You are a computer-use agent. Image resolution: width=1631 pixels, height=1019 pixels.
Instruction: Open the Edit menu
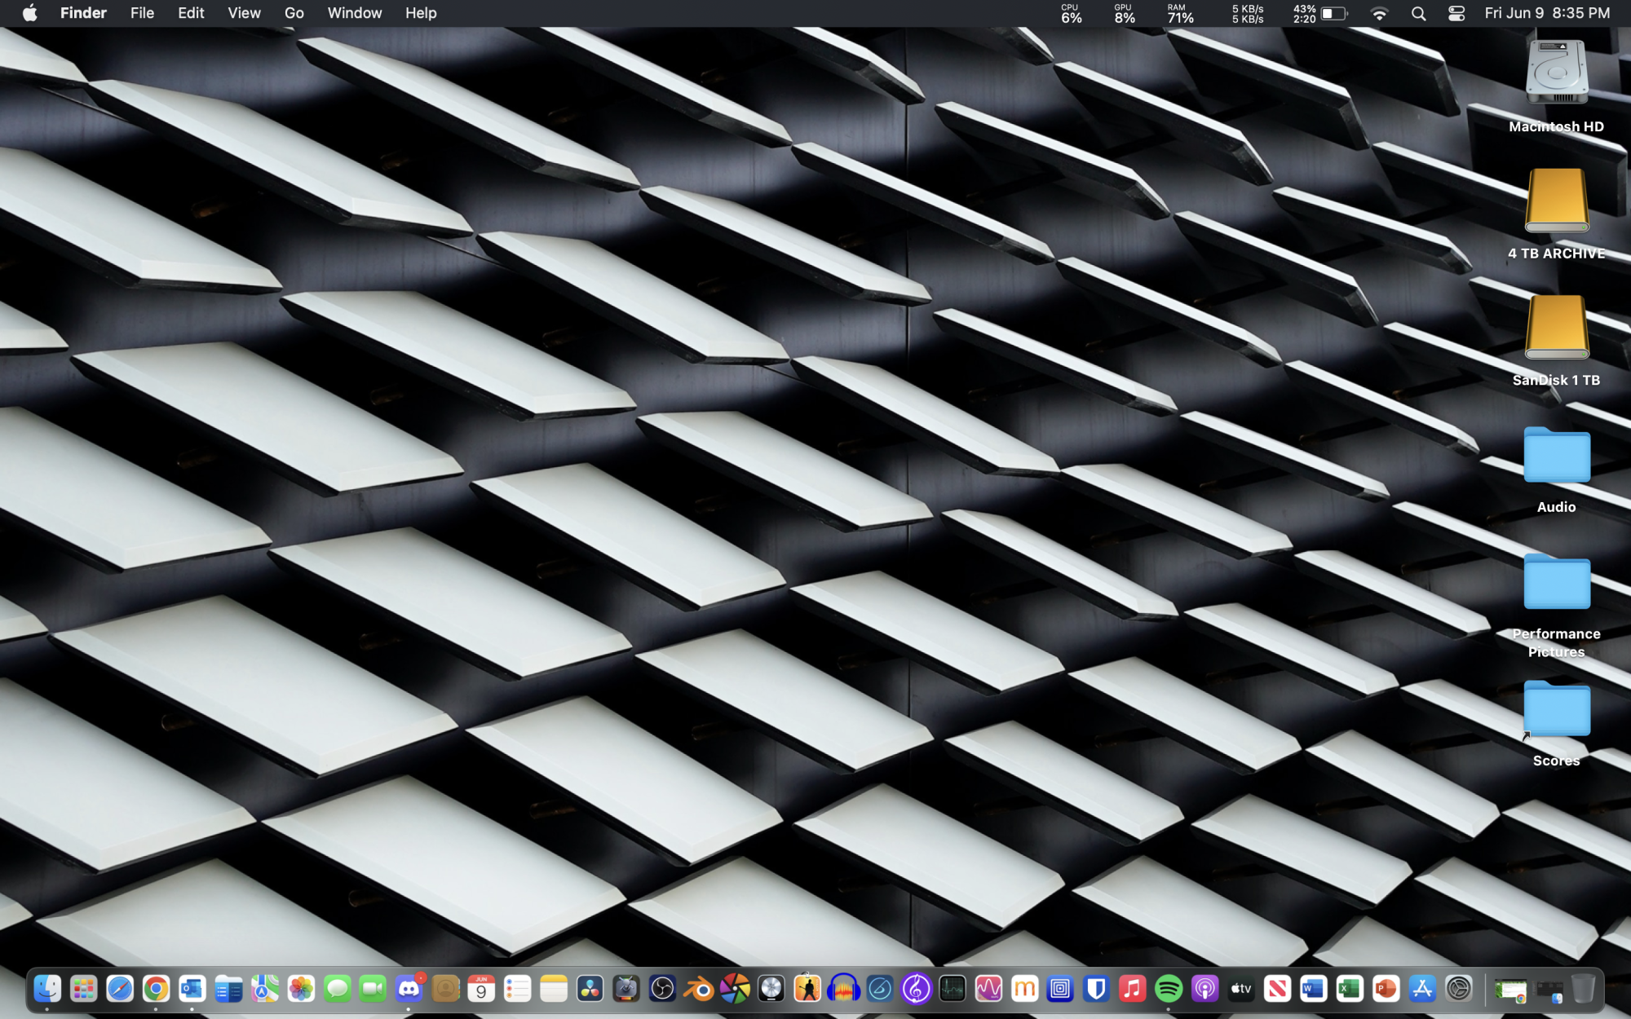click(x=191, y=13)
